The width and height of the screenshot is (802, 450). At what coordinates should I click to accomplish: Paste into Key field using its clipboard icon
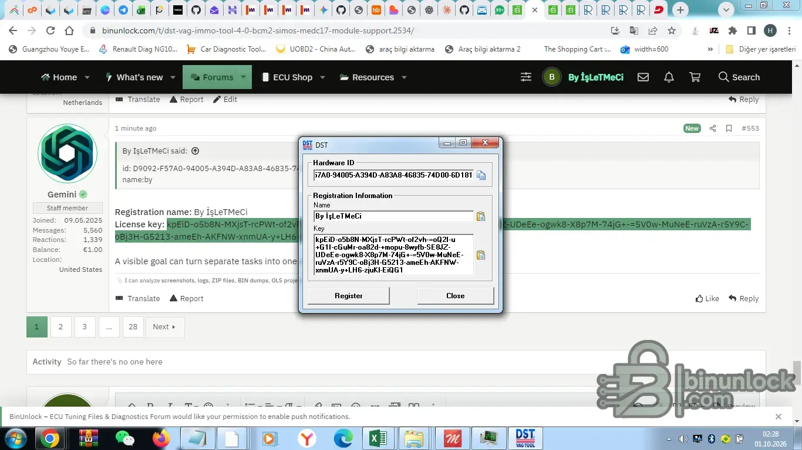click(481, 255)
